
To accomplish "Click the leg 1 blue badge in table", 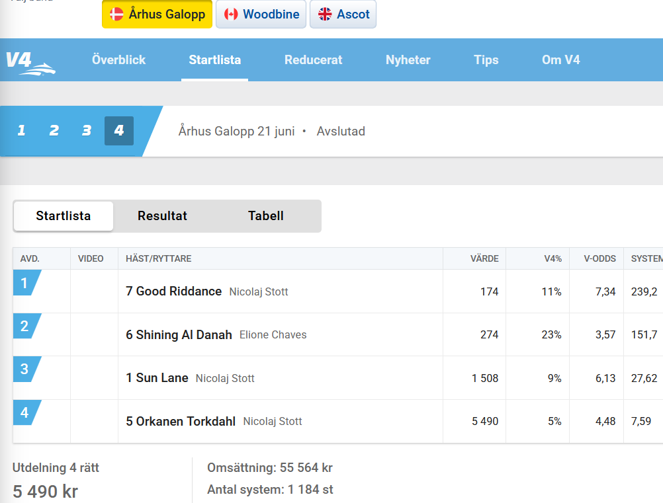I will pyautogui.click(x=26, y=282).
